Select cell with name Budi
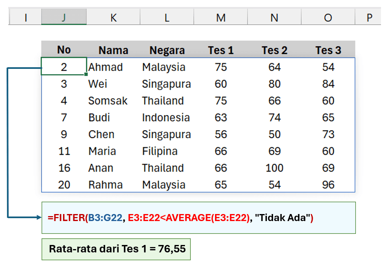 click(x=113, y=118)
